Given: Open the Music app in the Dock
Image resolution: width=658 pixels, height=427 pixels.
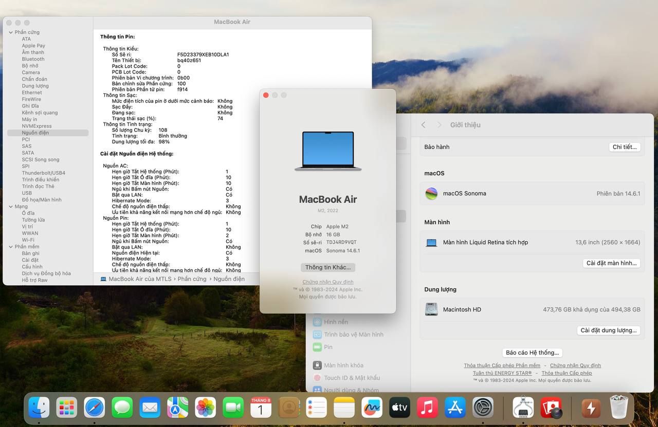Looking at the screenshot, I should [x=428, y=407].
